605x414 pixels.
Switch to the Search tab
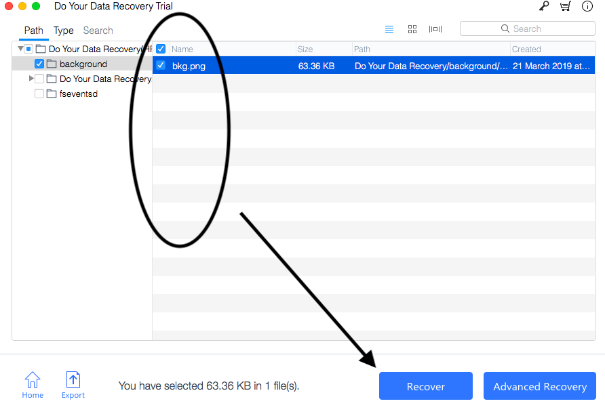[x=98, y=30]
